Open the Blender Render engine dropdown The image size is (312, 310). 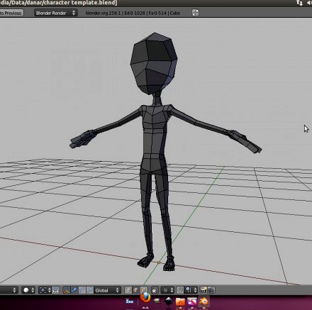pyautogui.click(x=56, y=13)
